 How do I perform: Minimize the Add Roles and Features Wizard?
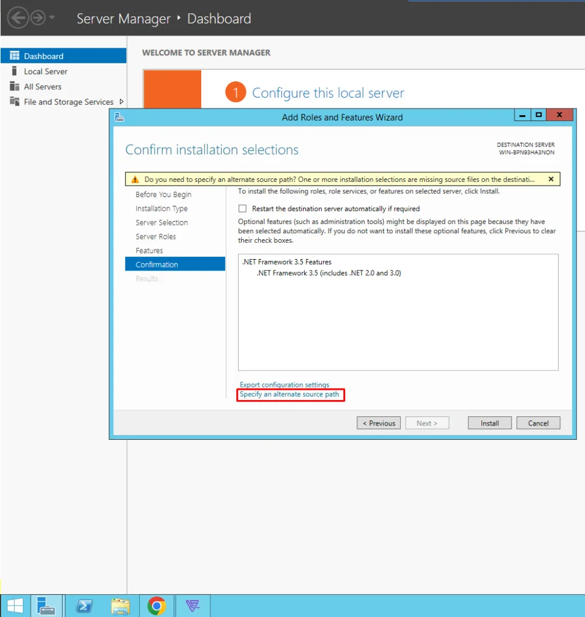tap(522, 115)
